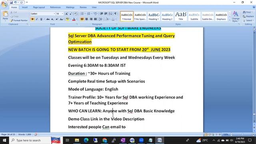Viewport: 256px width, 144px height.
Task: Click Task View on the taskbar
Action: click(67, 140)
